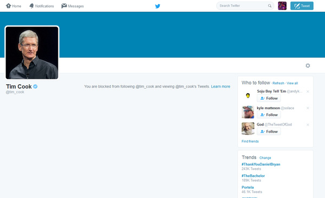
Task: Open the account avatar menu
Action: [282, 6]
